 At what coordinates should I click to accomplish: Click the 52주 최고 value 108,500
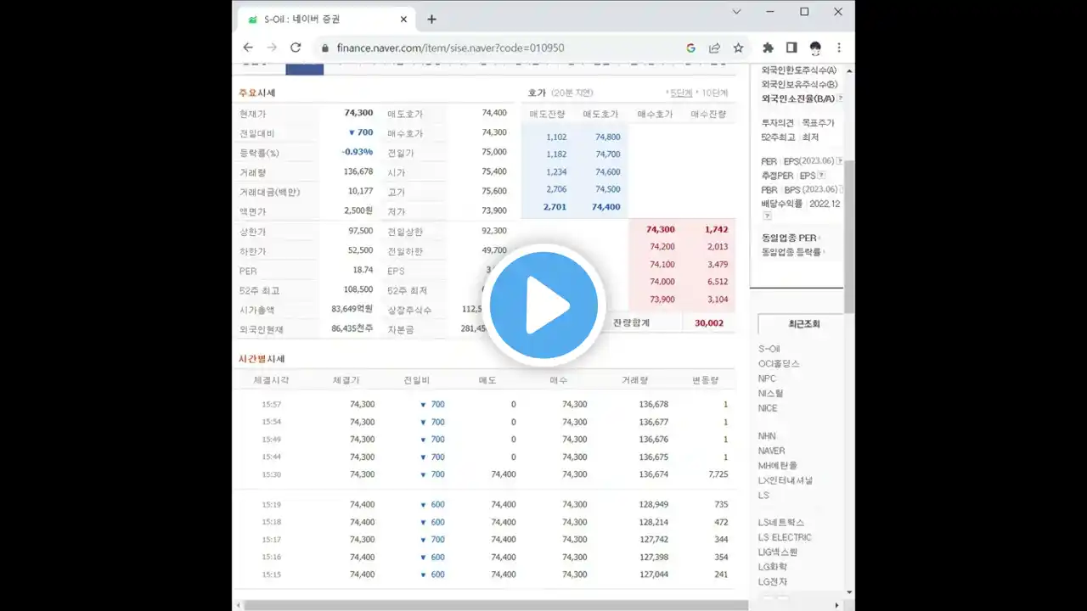point(358,289)
